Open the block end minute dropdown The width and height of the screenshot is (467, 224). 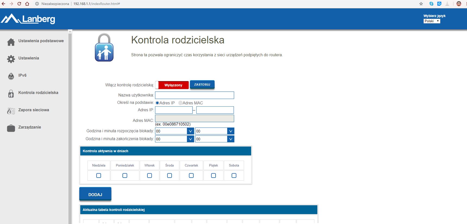214,139
